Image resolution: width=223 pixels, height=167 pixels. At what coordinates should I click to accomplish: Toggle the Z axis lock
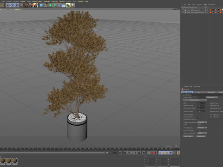(x=17, y=6)
